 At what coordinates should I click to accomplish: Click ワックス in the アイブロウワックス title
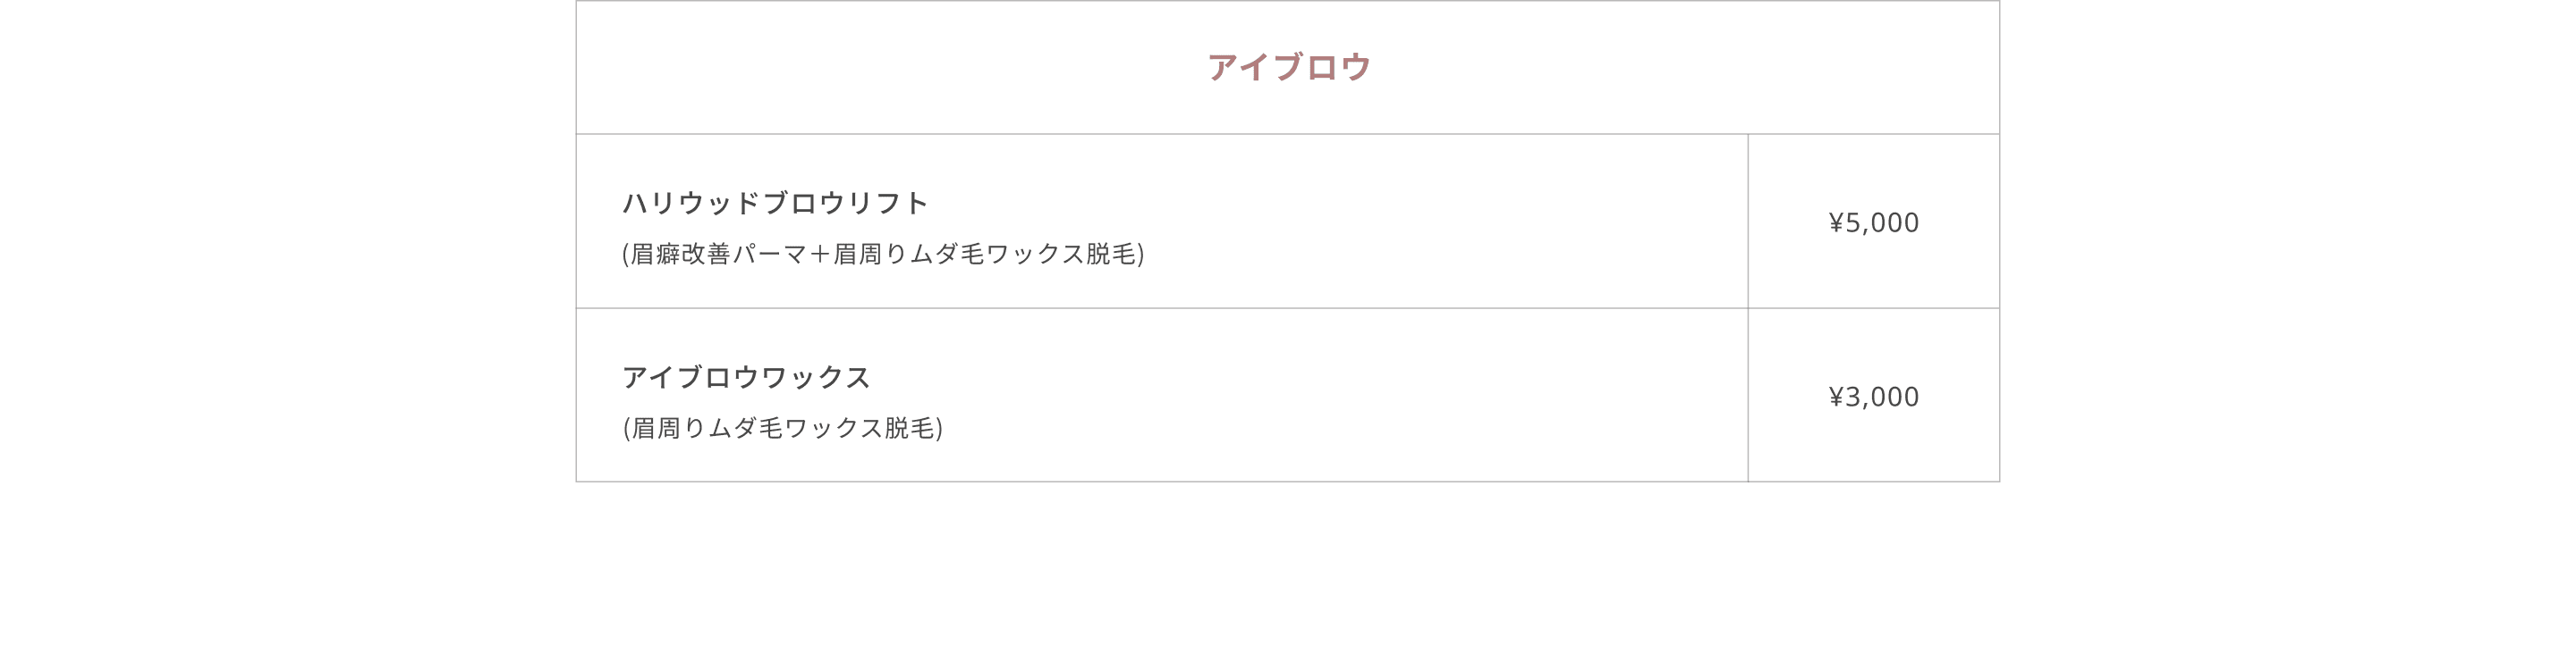[x=816, y=378]
